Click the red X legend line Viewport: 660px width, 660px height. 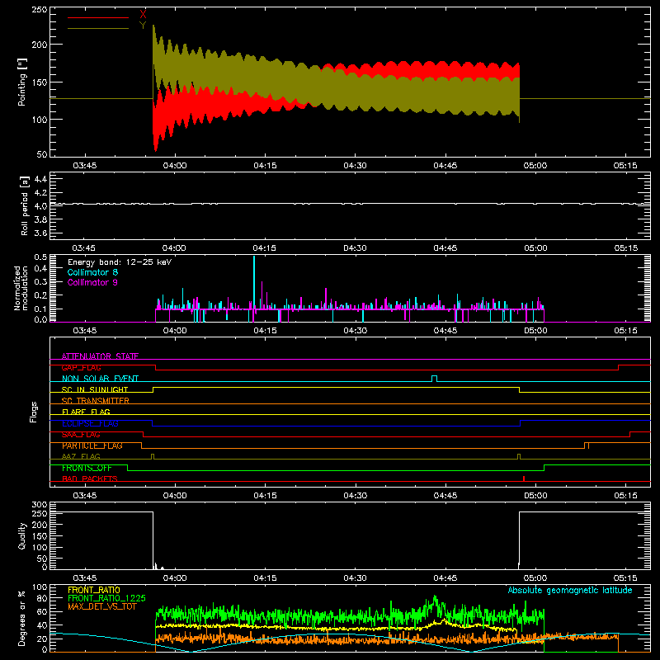click(98, 17)
